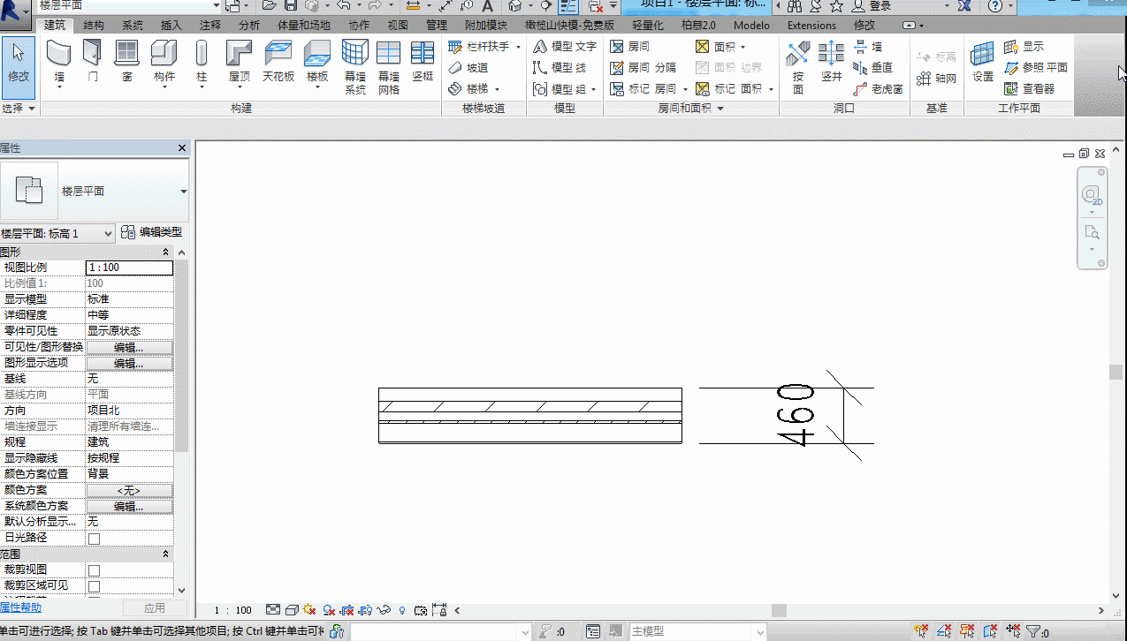This screenshot has width=1127, height=641.
Task: Select the By Face (按面) opening tool
Action: (798, 67)
